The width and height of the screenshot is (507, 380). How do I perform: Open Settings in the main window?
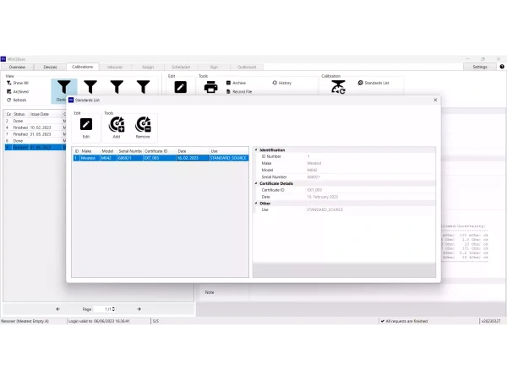tap(480, 67)
